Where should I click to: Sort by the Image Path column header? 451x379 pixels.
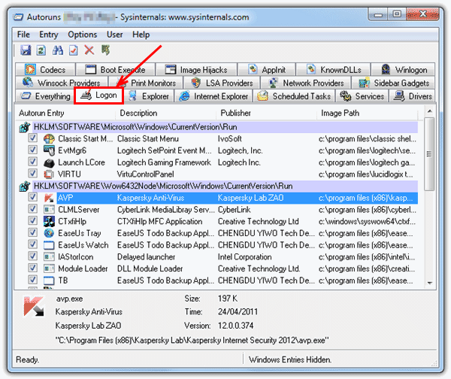tap(341, 113)
